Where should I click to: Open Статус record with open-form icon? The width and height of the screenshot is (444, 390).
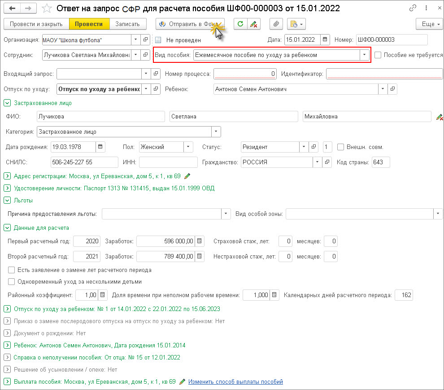(x=313, y=147)
